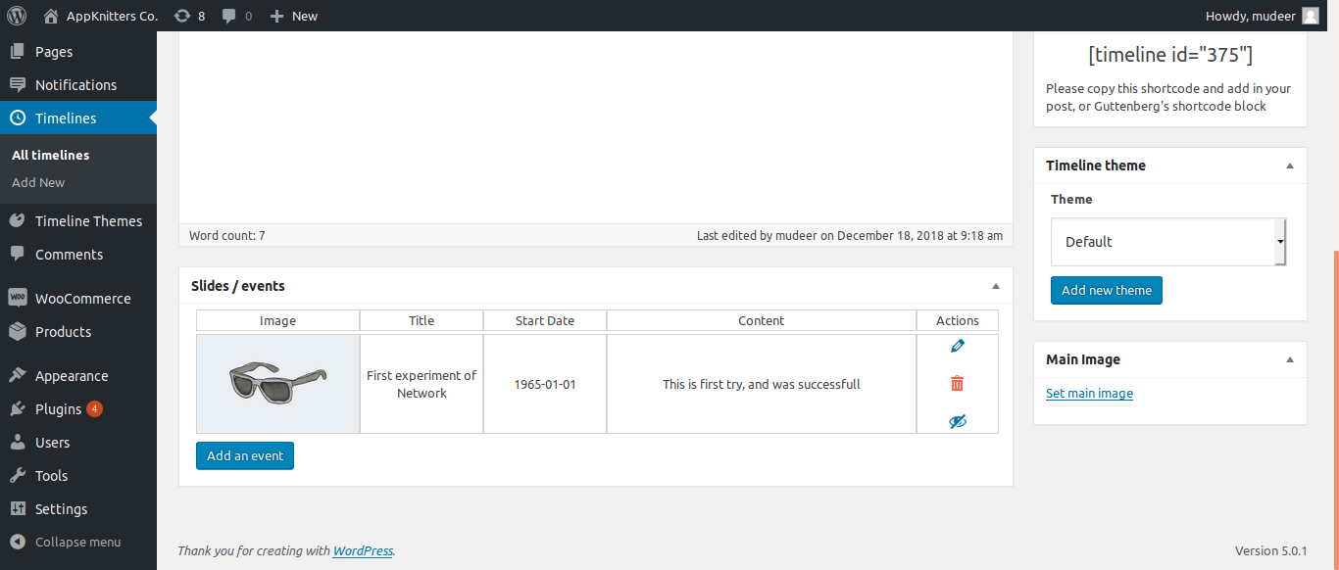
Task: Click the user avatar next to Howdy, mudeer
Action: coord(1311,16)
